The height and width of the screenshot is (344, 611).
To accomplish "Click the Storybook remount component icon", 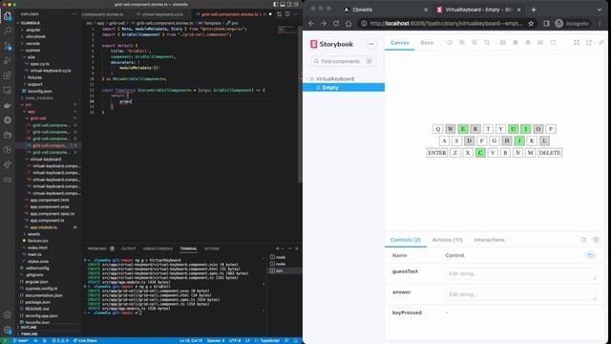I will tap(450, 42).
